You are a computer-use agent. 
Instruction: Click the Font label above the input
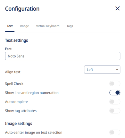8,49
